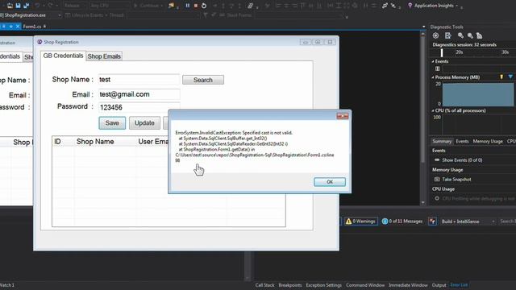Image resolution: width=516 pixels, height=290 pixels.
Task: Select the Diagnostic Tools export icon
Action: [448, 35]
